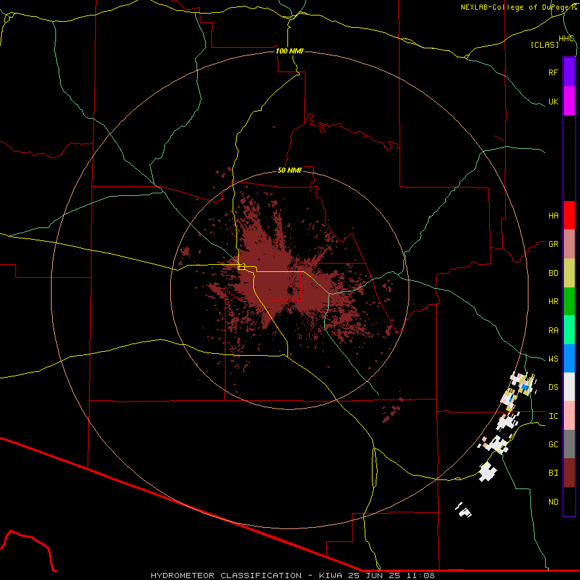Select the DS legend label
580x580 pixels.
click(553, 387)
